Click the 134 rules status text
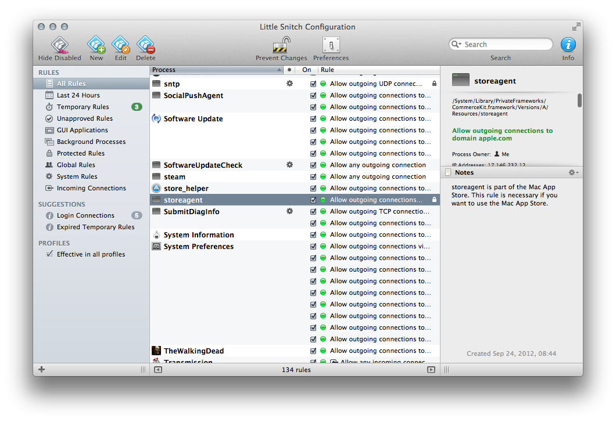 click(296, 370)
